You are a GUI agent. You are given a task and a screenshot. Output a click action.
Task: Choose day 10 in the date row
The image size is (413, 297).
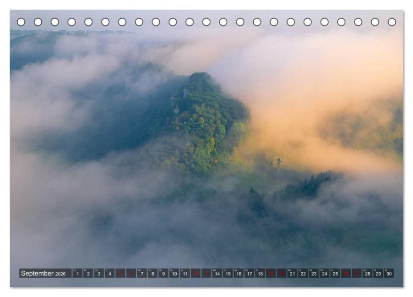point(174,274)
